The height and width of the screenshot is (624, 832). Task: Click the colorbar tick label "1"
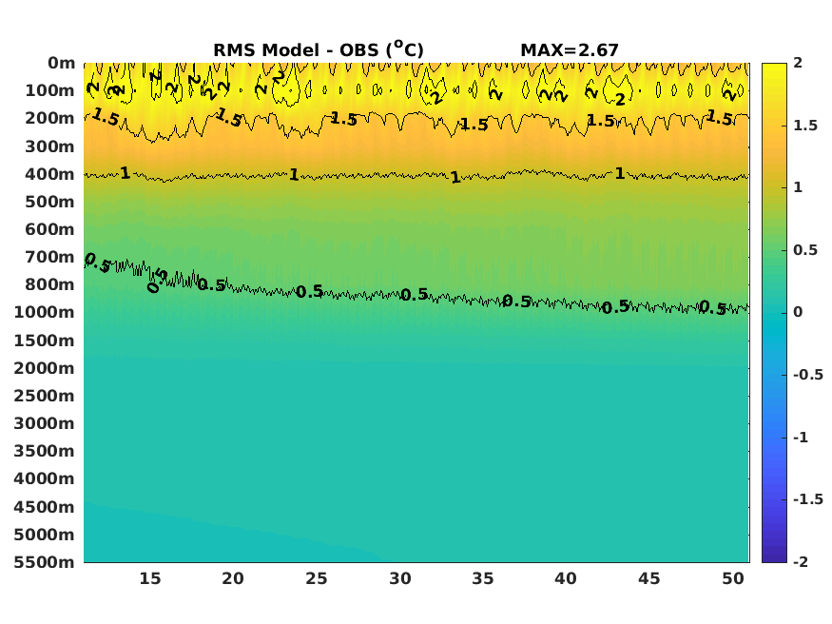tap(798, 187)
